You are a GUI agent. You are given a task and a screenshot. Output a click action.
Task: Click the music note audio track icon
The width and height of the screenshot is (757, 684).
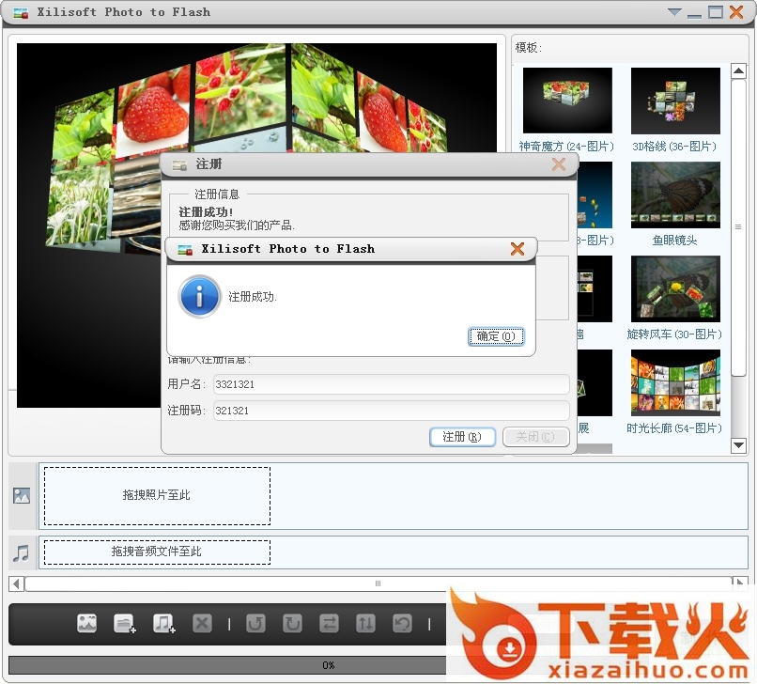pyautogui.click(x=22, y=553)
